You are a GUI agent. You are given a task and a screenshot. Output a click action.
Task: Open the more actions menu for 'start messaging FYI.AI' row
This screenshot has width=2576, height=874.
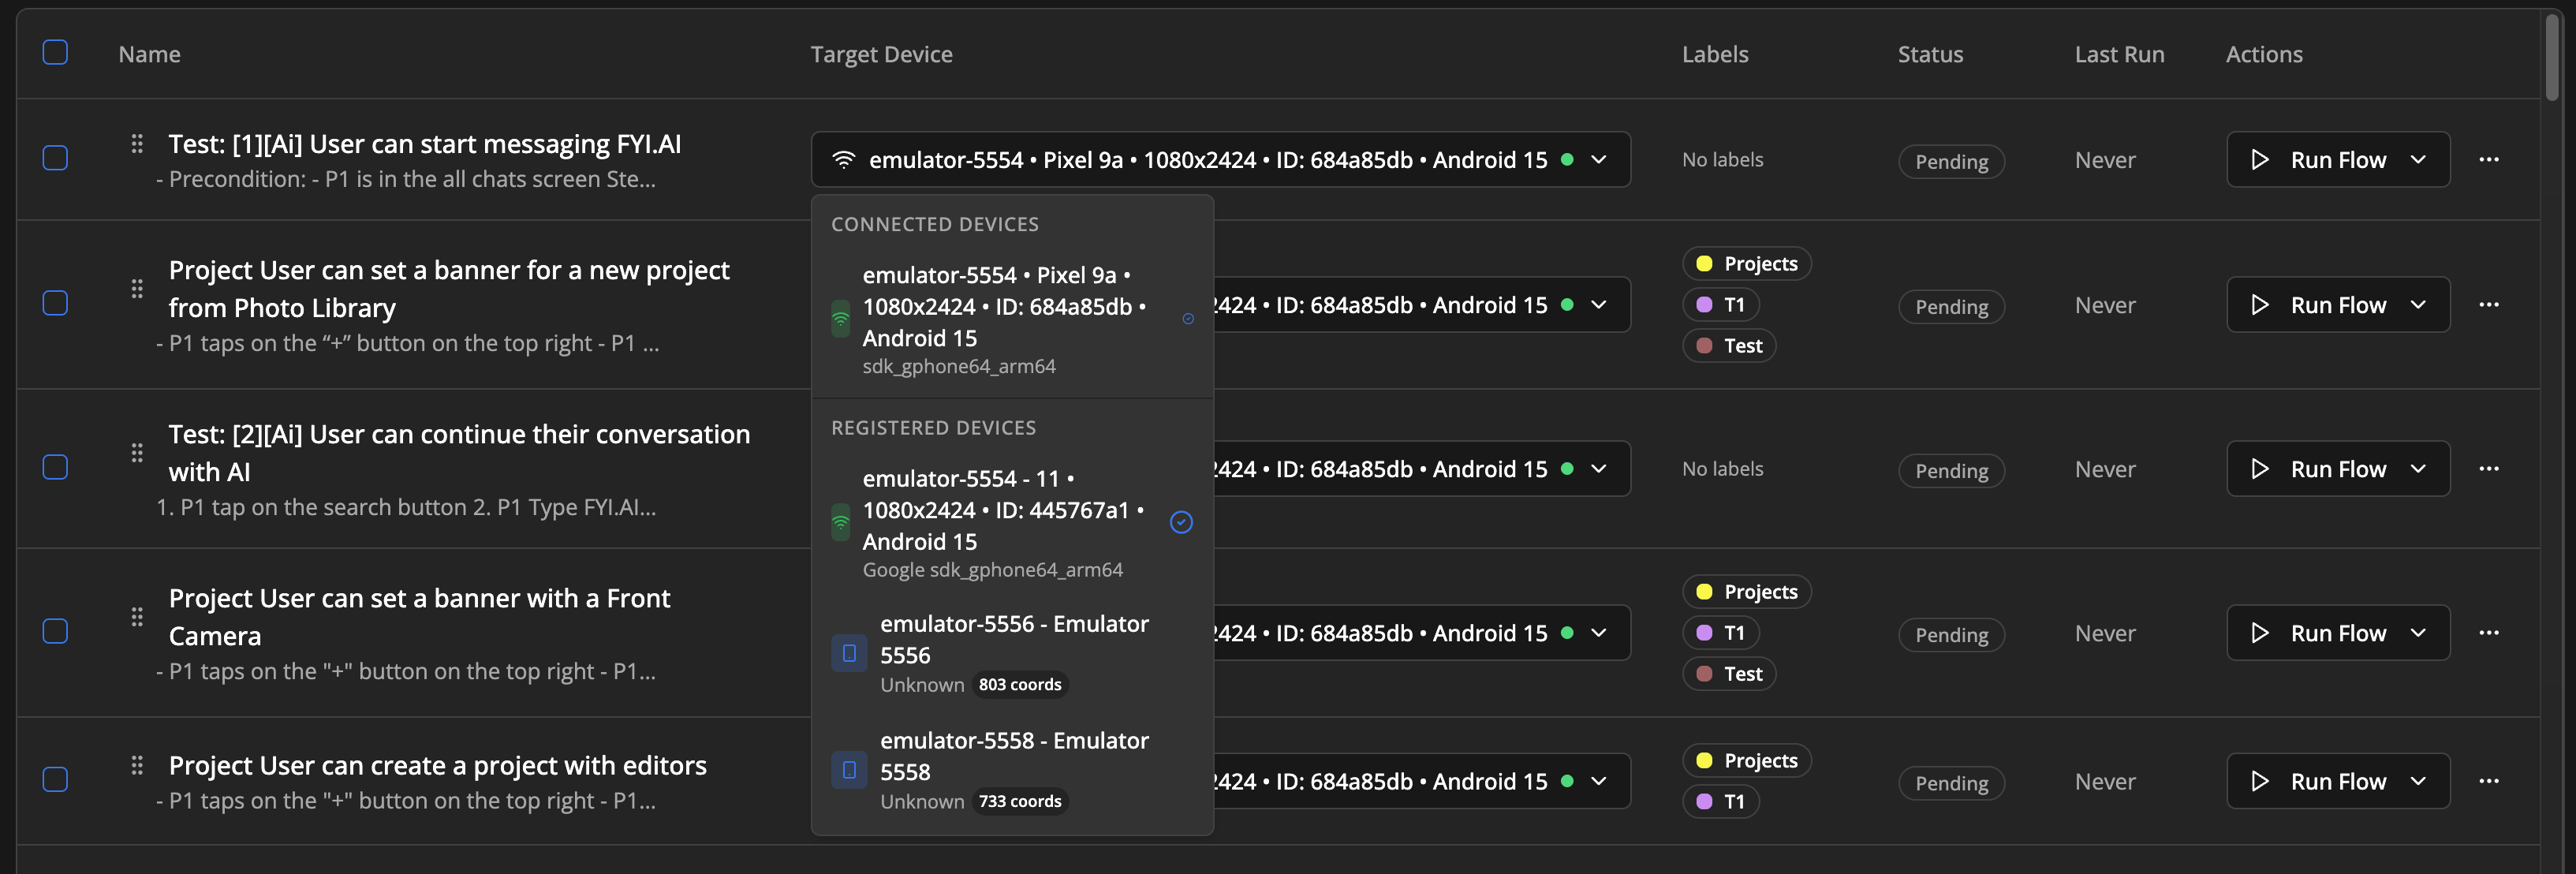click(x=2489, y=159)
